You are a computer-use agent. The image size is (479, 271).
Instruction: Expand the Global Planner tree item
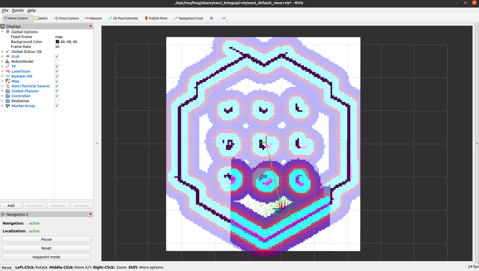2,91
